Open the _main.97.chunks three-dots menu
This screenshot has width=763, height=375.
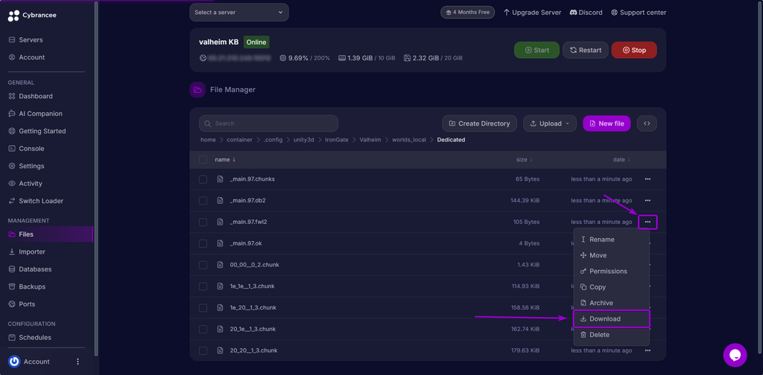pyautogui.click(x=648, y=179)
